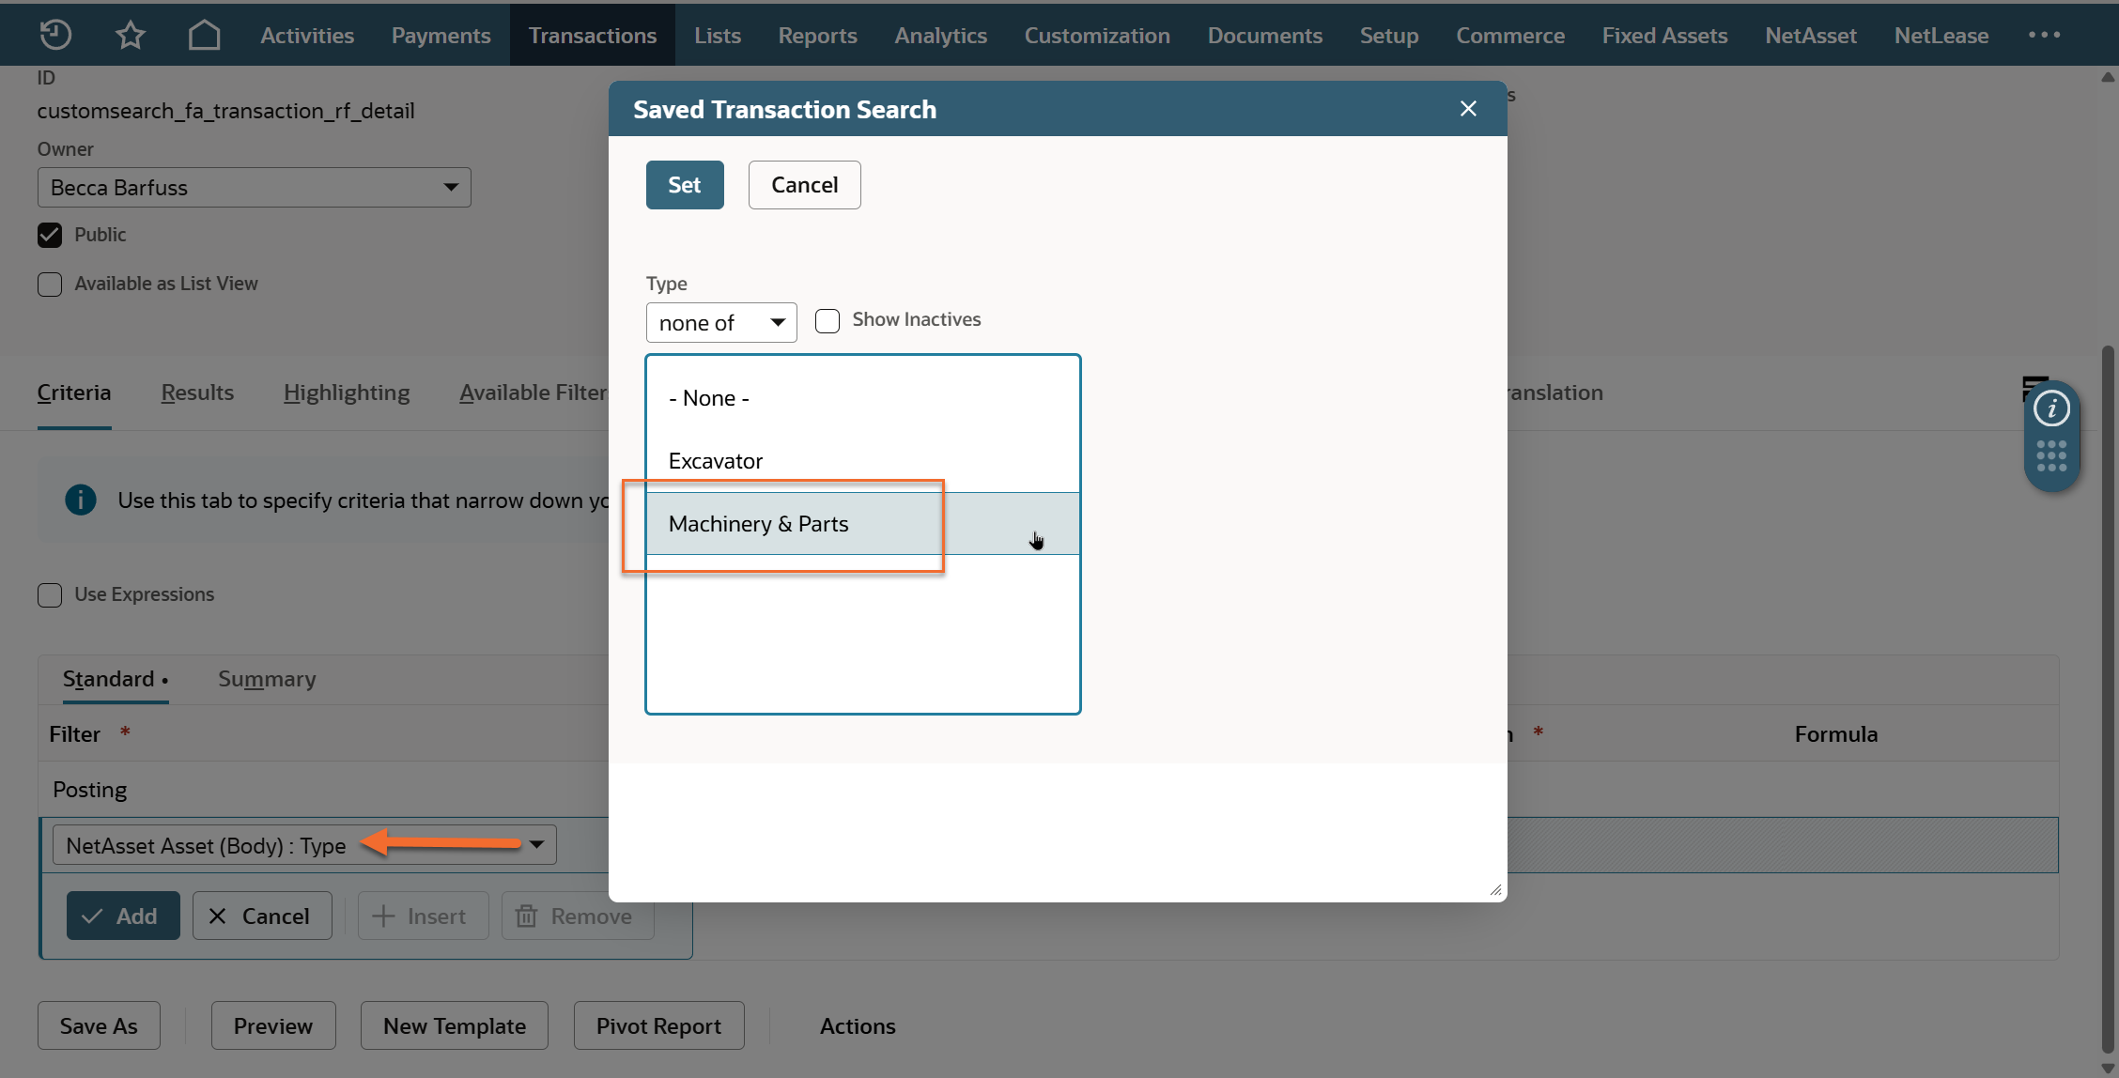Click the blue info icon in criteria hint
2119x1078 pixels.
click(x=81, y=500)
